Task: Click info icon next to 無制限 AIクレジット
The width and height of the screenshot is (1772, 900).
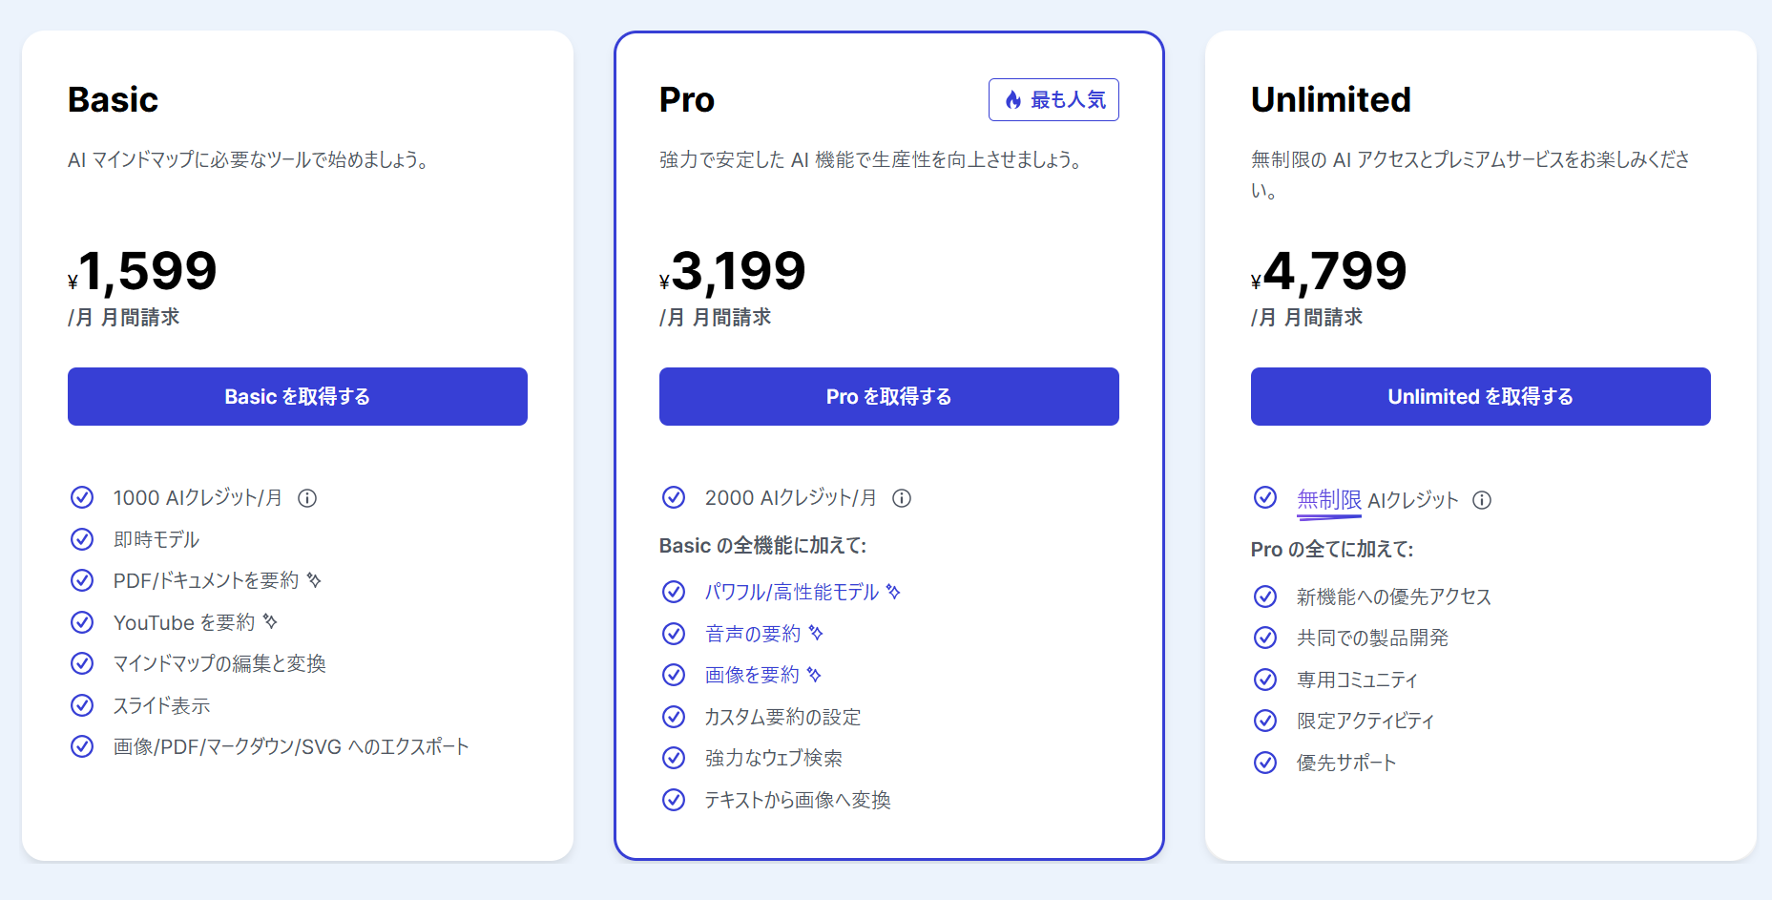Action: point(1482,500)
